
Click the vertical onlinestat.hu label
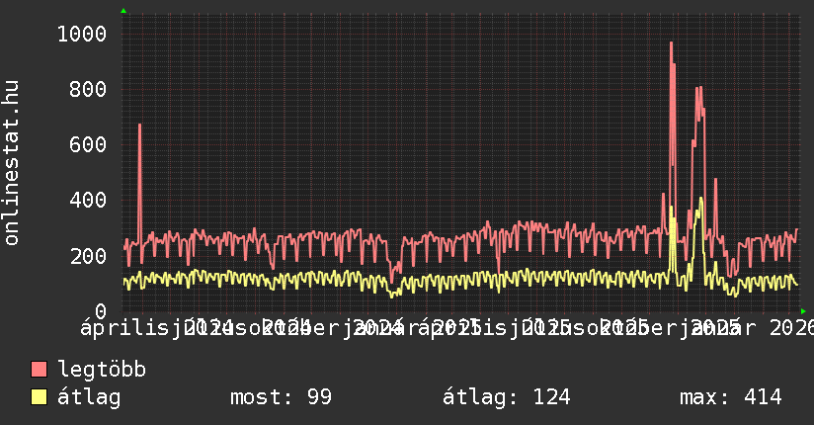pos(12,163)
